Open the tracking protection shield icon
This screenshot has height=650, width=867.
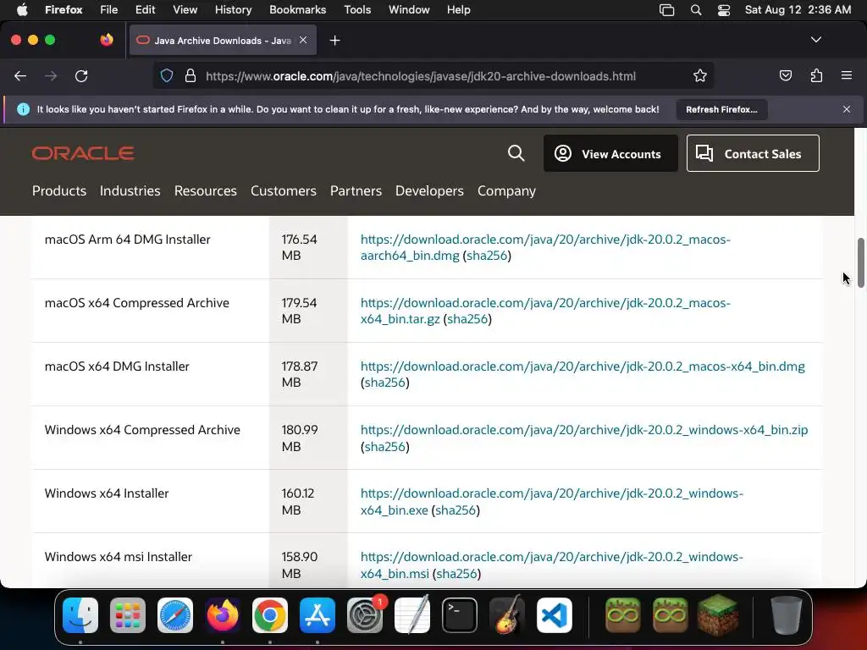click(x=167, y=75)
